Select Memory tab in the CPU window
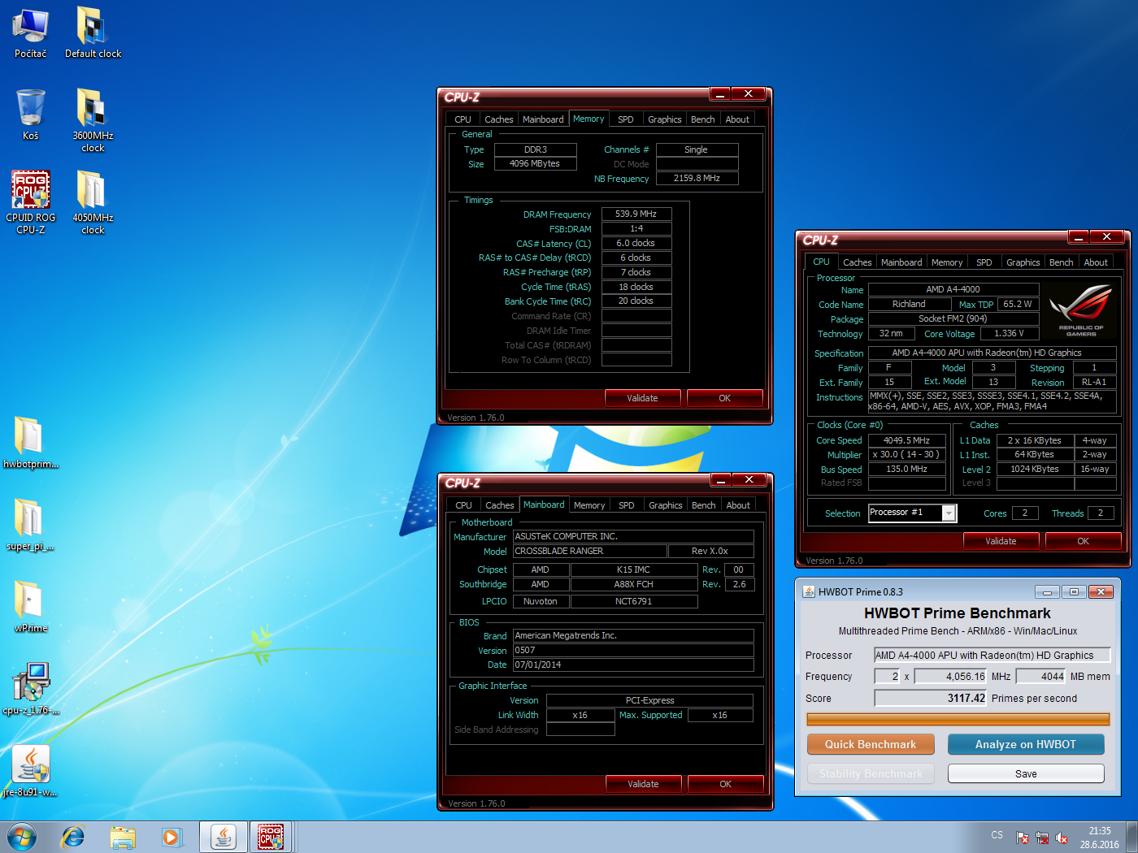 point(947,262)
